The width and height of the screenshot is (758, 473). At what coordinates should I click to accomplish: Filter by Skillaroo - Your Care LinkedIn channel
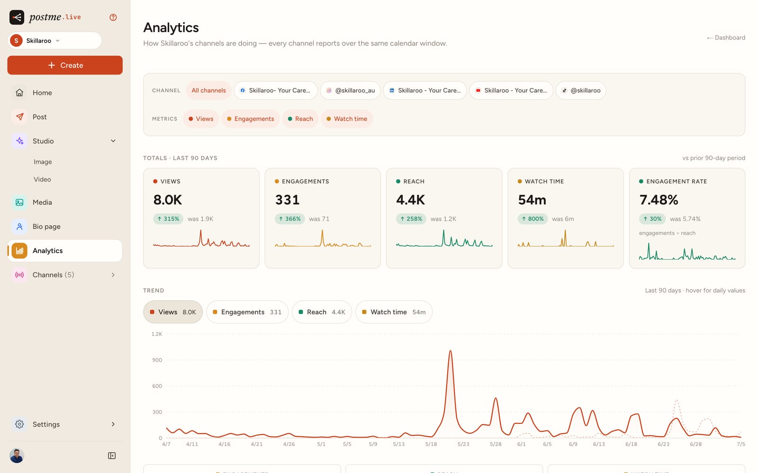pos(425,90)
